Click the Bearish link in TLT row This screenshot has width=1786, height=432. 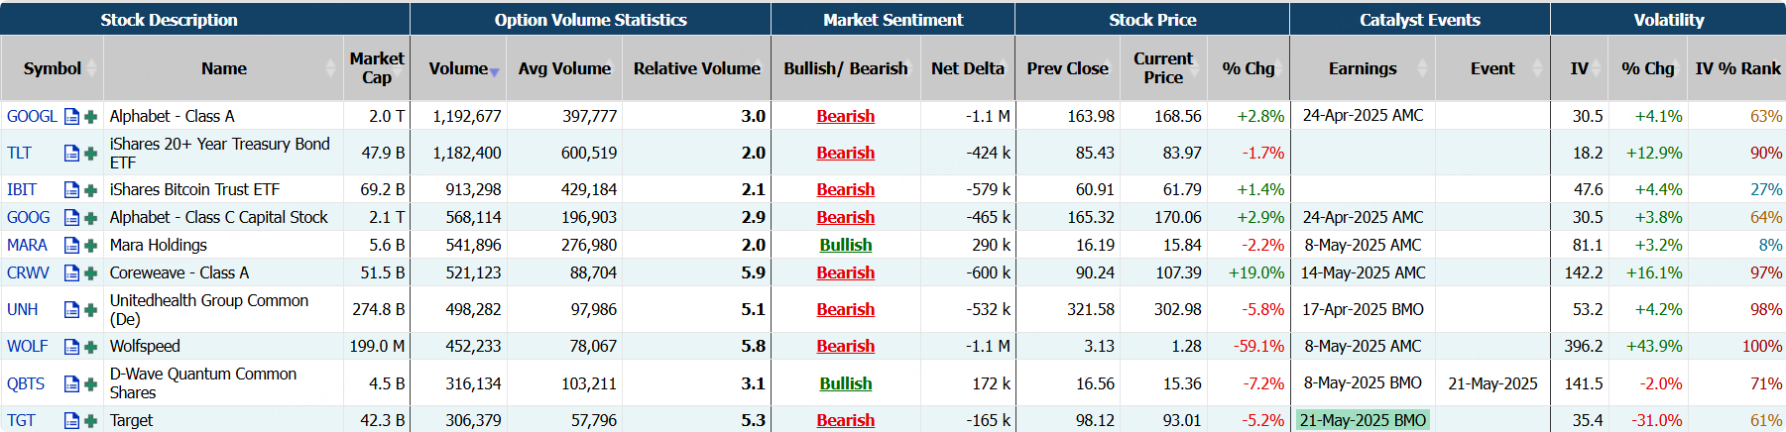coord(846,153)
